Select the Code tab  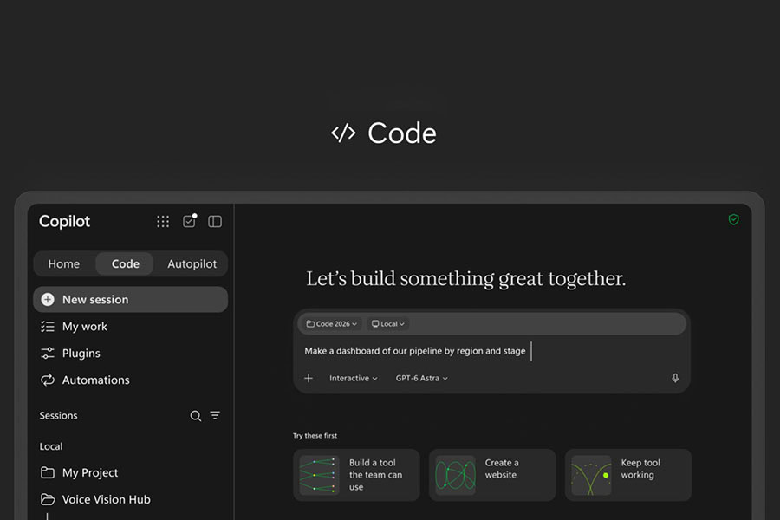pos(126,263)
